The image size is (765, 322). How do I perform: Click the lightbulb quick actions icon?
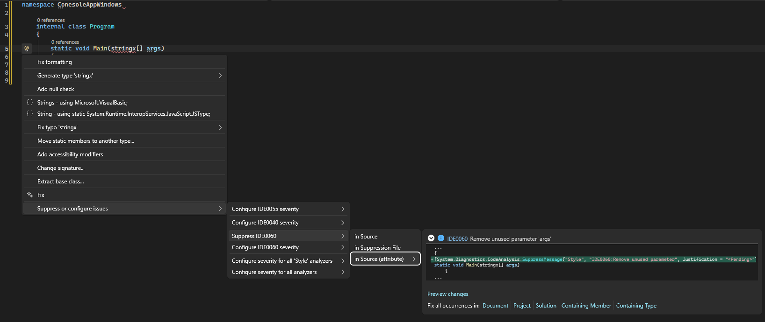27,49
